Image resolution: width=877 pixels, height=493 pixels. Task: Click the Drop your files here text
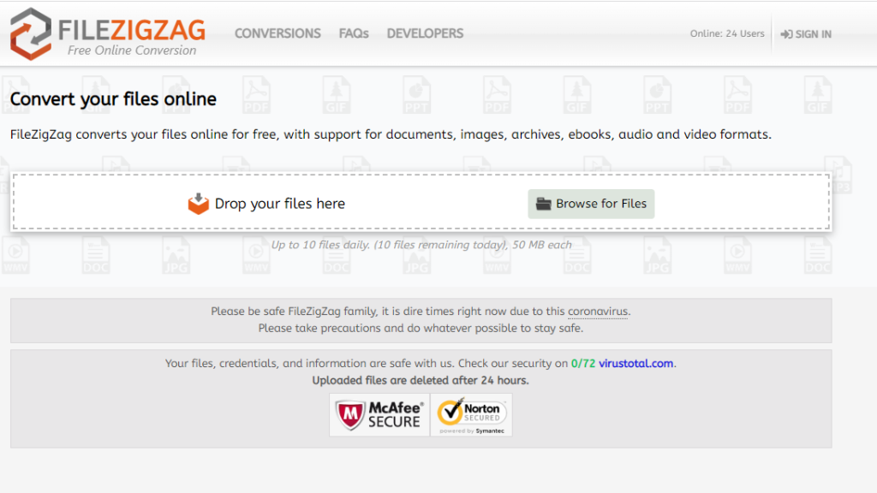coord(280,204)
